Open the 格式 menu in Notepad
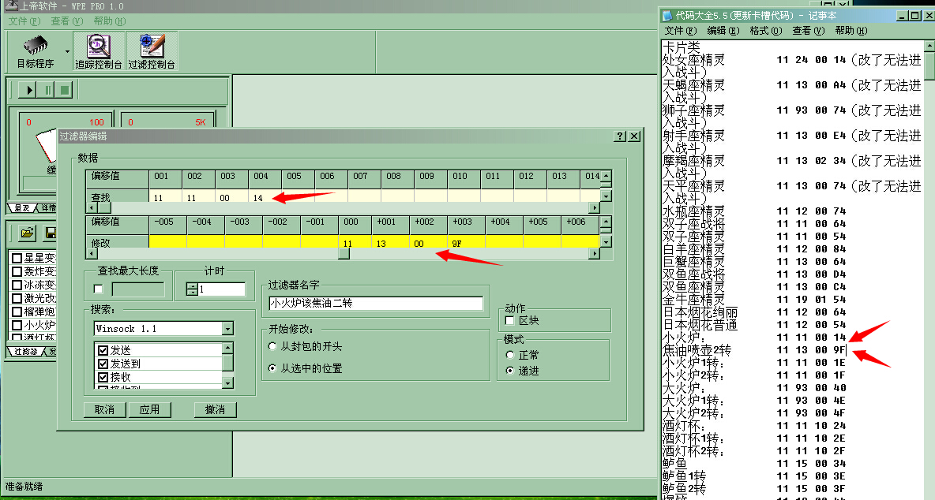 tap(764, 31)
